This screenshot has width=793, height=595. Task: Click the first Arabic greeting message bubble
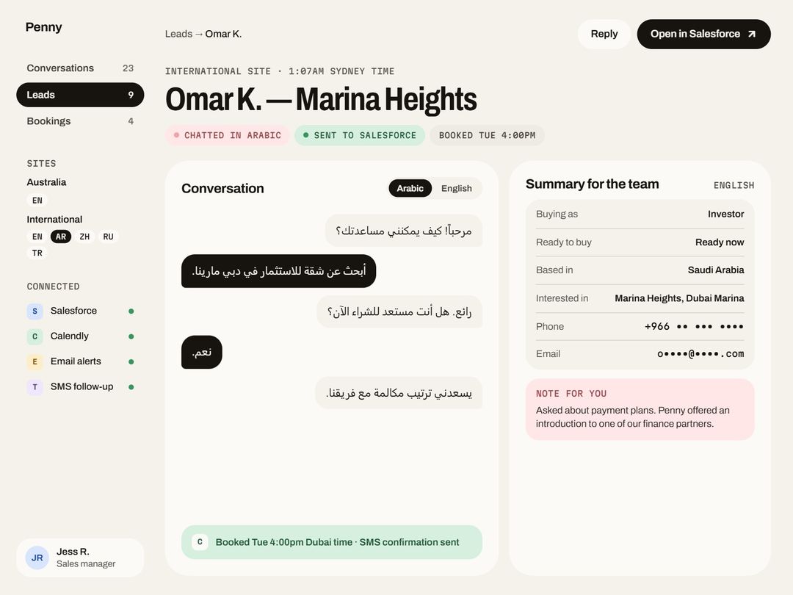(x=404, y=231)
